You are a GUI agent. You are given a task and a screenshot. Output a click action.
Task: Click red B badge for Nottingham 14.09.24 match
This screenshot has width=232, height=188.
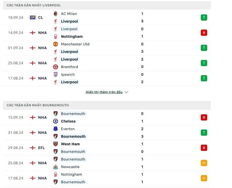pos(204,33)
